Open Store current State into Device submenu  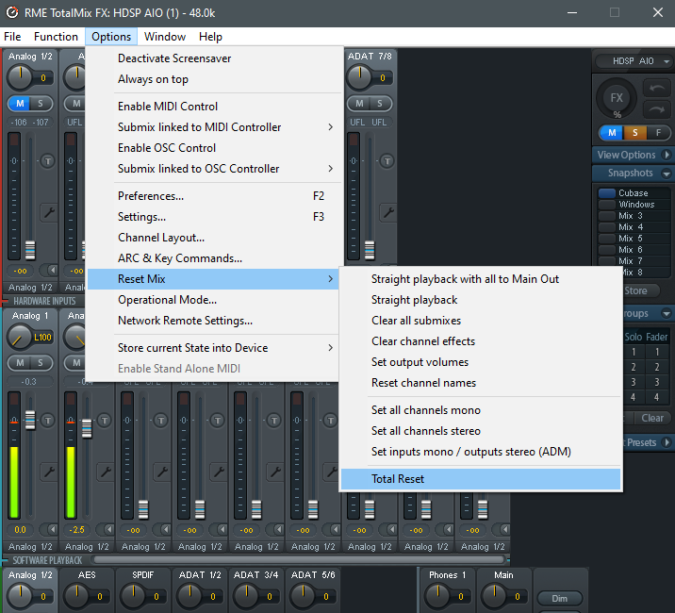coord(213,348)
